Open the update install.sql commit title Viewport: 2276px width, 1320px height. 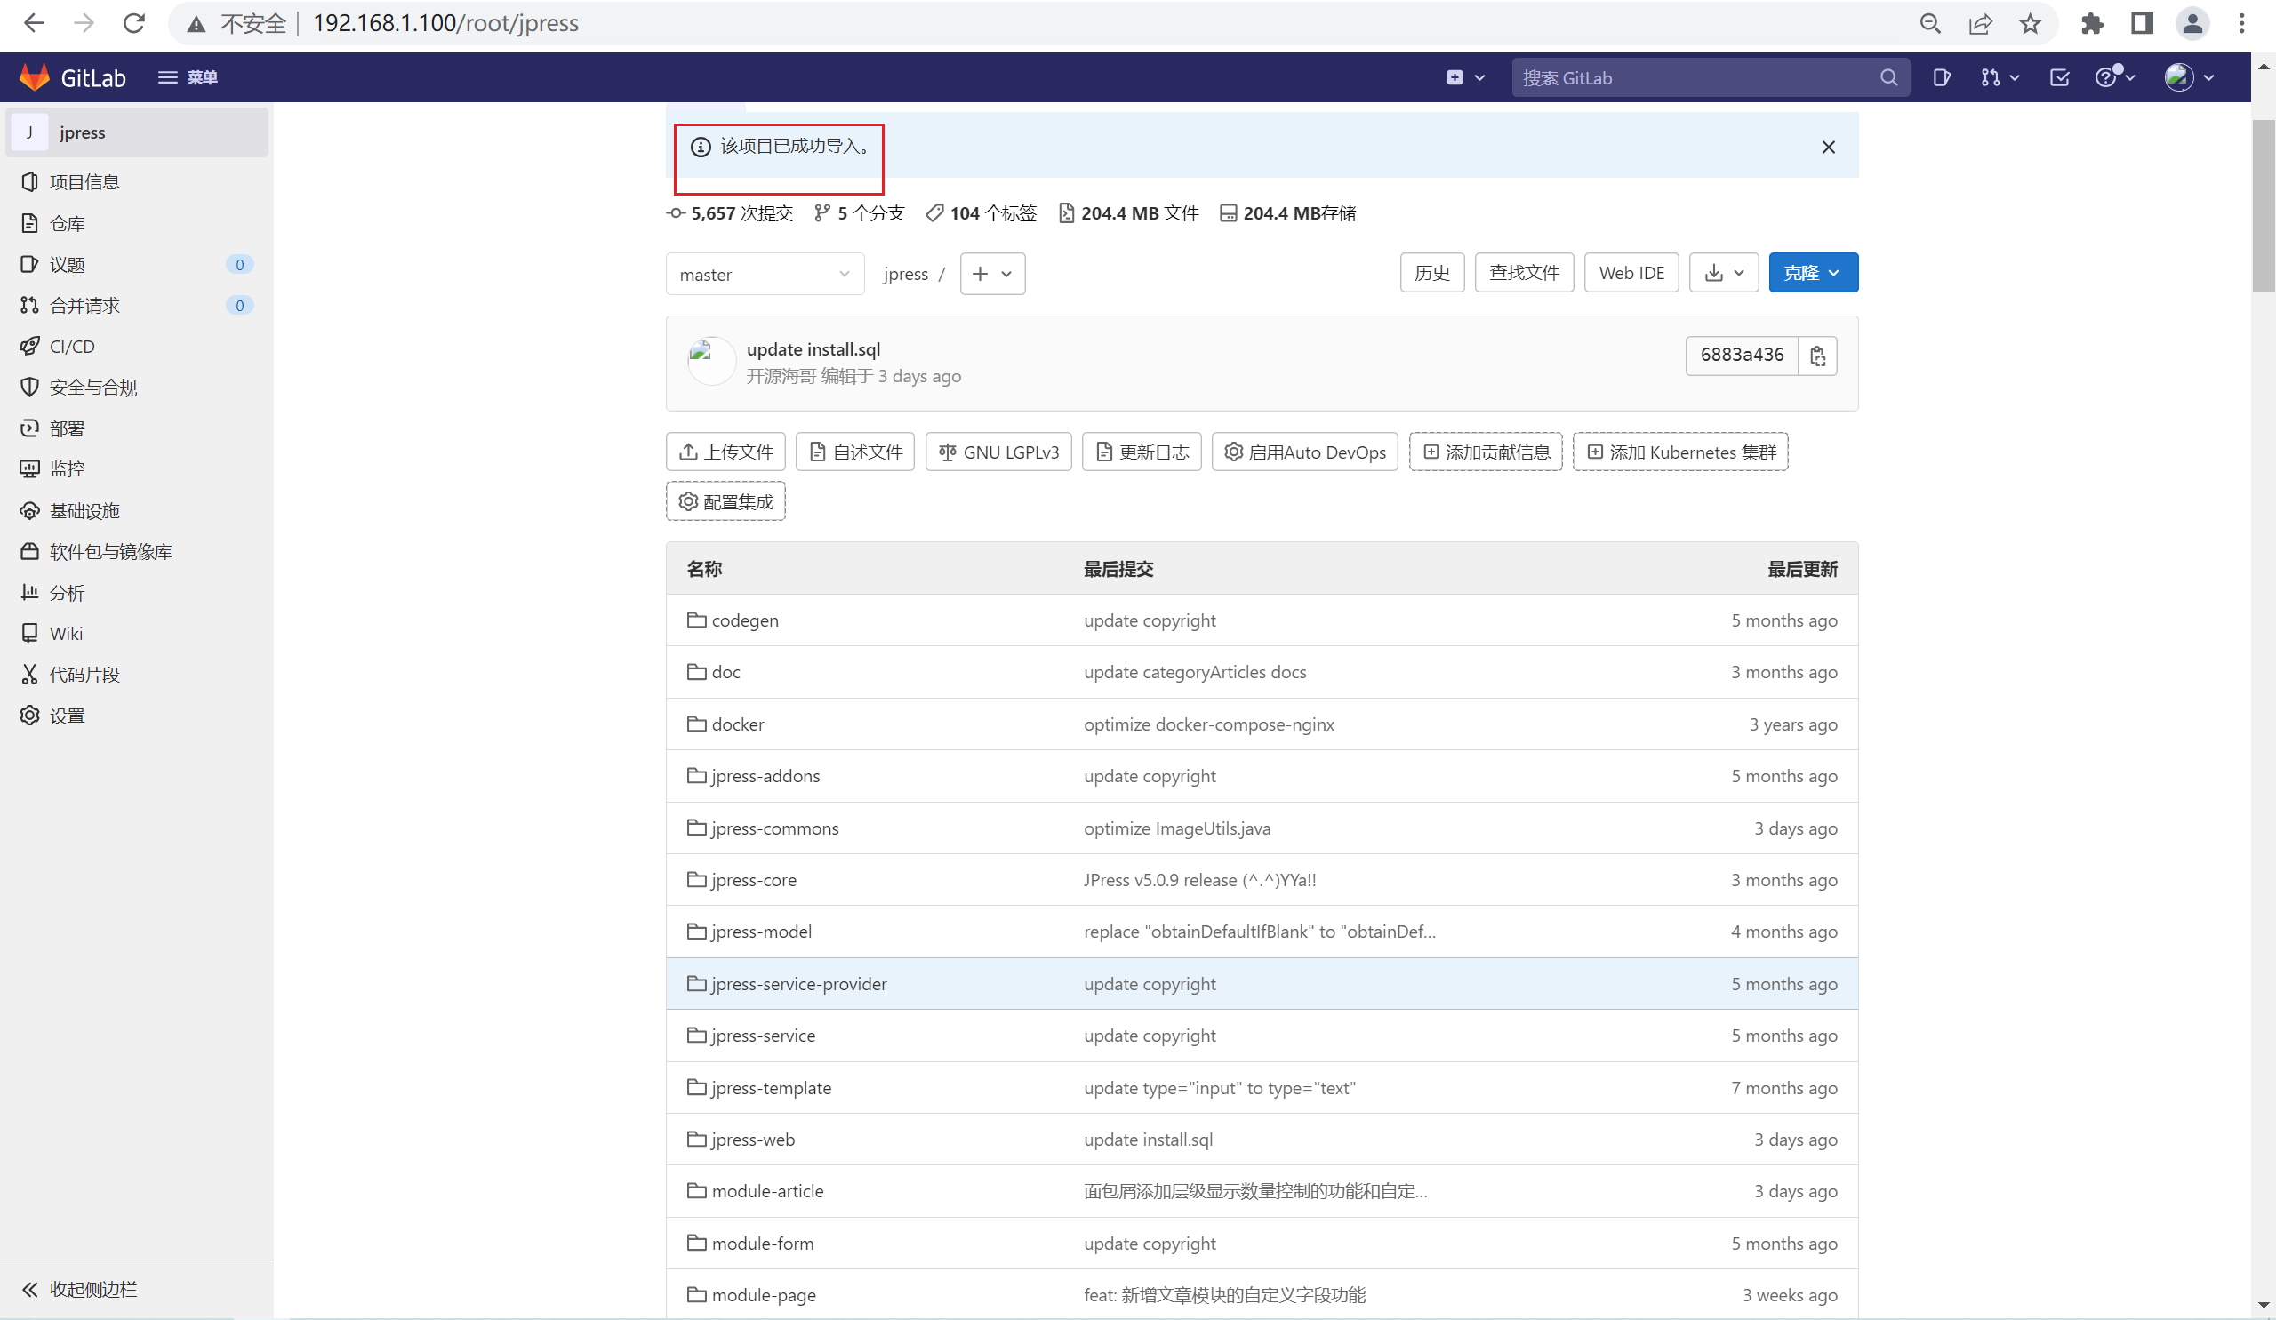click(813, 349)
